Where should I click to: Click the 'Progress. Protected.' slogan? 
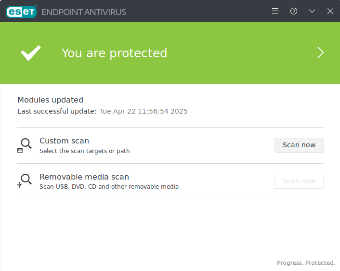point(306,263)
